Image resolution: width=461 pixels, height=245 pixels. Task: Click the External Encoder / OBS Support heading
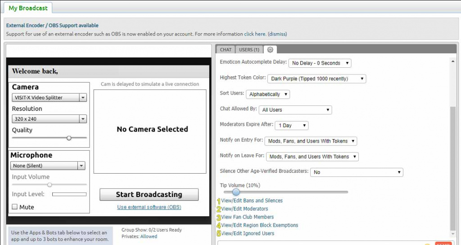click(52, 26)
